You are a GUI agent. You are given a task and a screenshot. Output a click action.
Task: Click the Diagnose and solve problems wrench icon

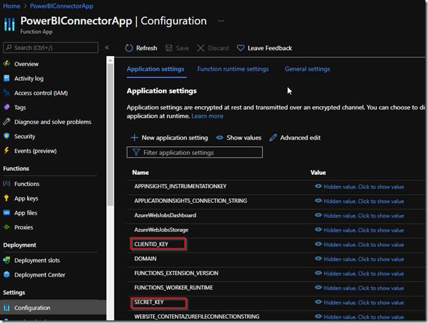click(x=7, y=121)
